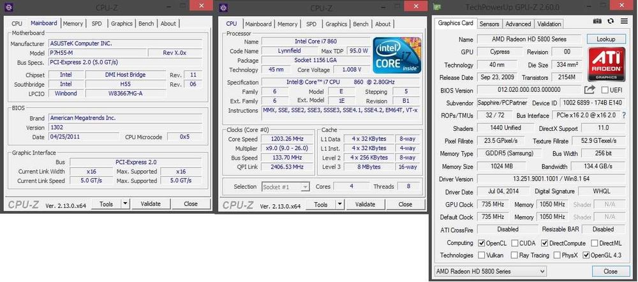Click the GPU-Z BIOS Version value field
638x282 pixels.
[529, 89]
